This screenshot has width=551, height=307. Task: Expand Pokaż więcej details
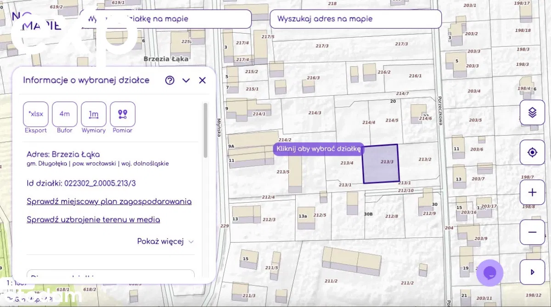pos(165,241)
